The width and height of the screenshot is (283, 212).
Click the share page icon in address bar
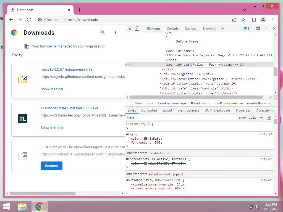click(234, 20)
